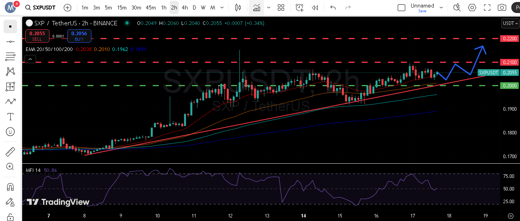Select the Fibonacci retracement tool
520x221 pixels.
click(10, 57)
